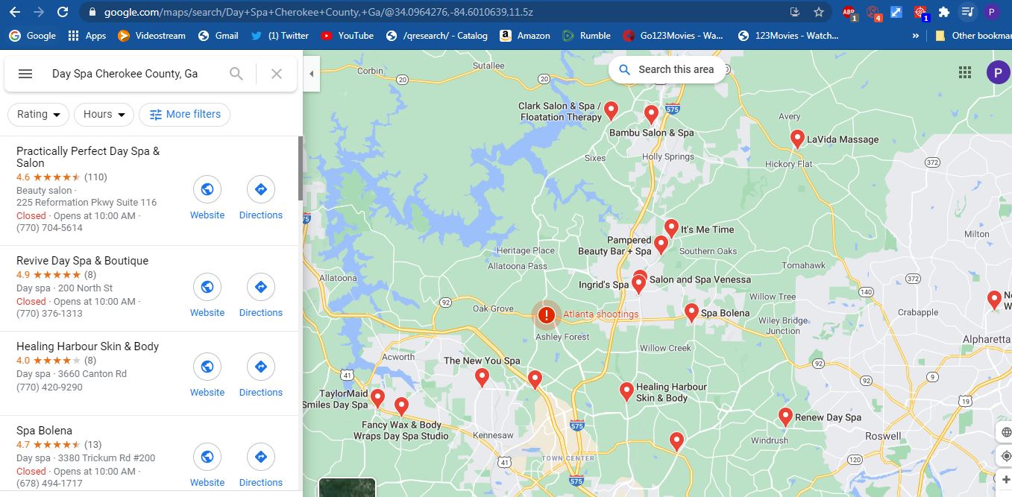1012x497 pixels.
Task: Collapse the side panel with the arrow
Action: tap(312, 74)
